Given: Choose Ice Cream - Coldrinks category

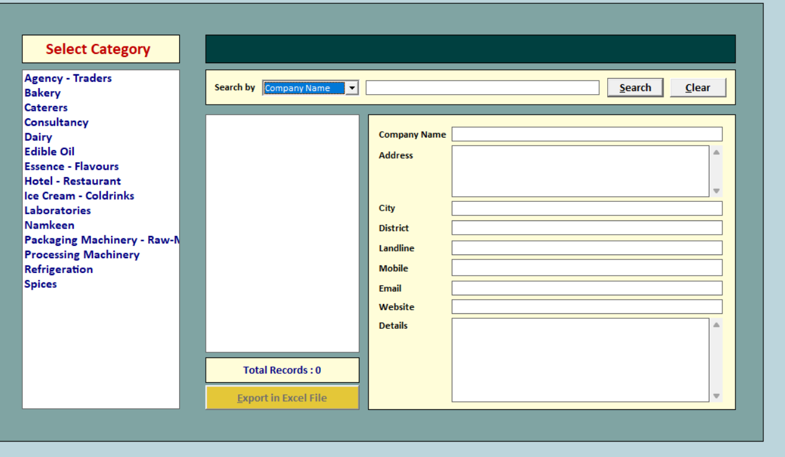Looking at the screenshot, I should click(79, 196).
